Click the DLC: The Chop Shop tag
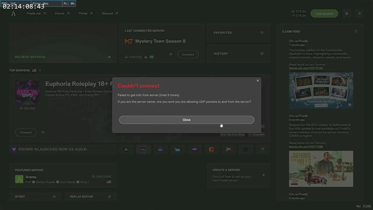373x210 pixels. (232, 134)
